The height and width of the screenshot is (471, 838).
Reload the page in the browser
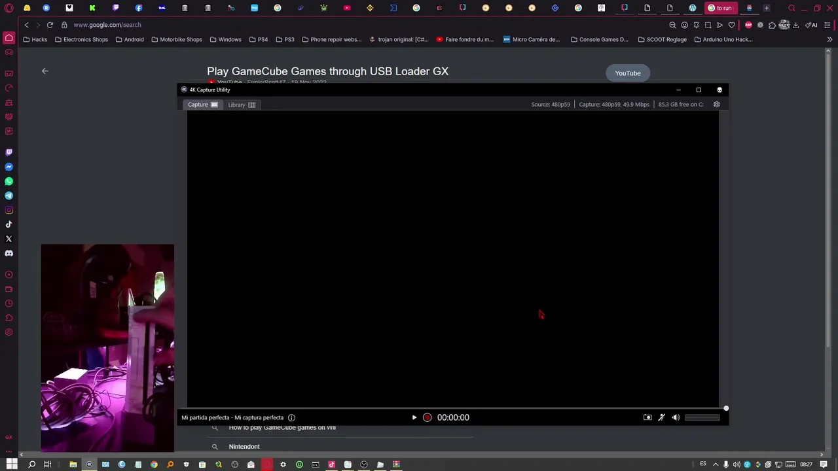[x=50, y=25]
